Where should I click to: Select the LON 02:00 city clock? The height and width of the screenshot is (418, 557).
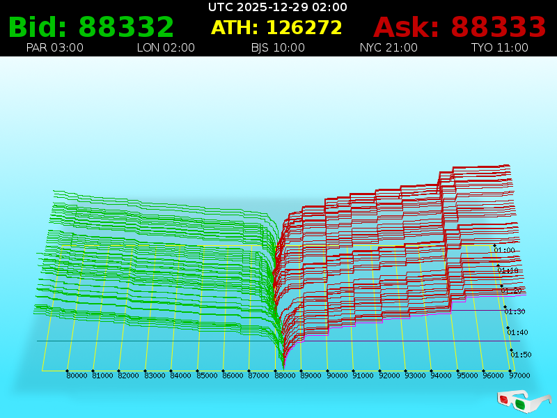point(166,48)
